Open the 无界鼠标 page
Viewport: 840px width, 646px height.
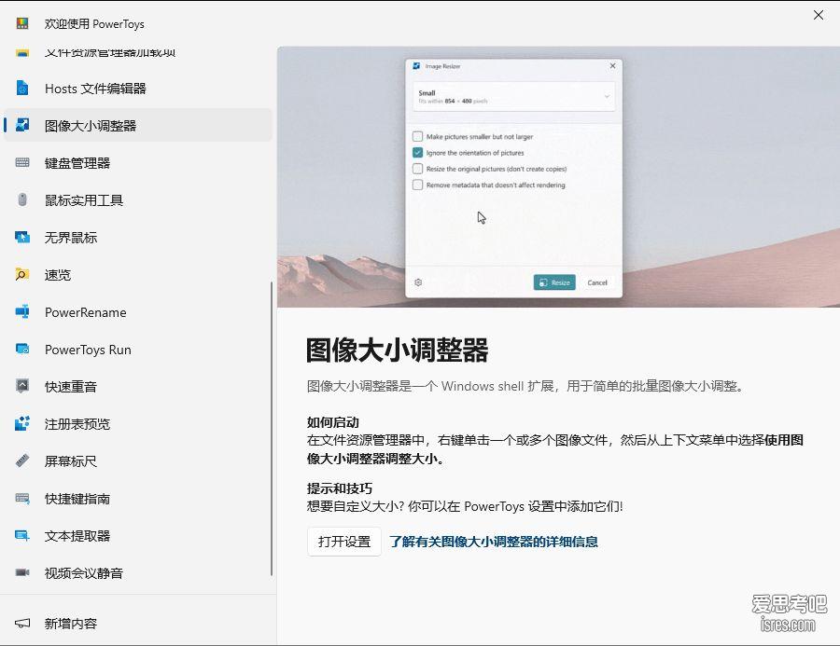click(x=138, y=237)
